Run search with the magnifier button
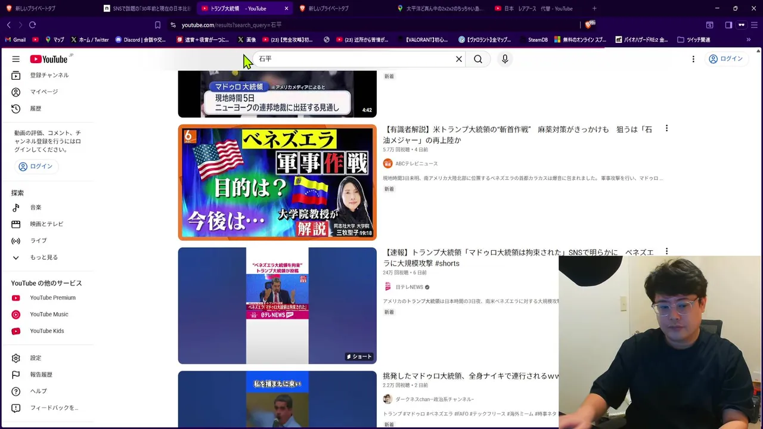Viewport: 763px width, 429px height. coord(478,59)
